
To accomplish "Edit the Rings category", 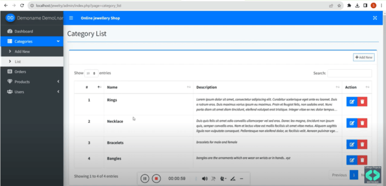I will click(x=352, y=102).
